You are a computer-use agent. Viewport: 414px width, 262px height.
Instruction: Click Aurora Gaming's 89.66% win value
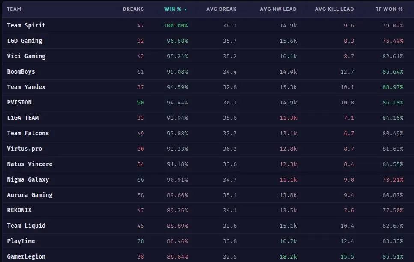click(177, 195)
